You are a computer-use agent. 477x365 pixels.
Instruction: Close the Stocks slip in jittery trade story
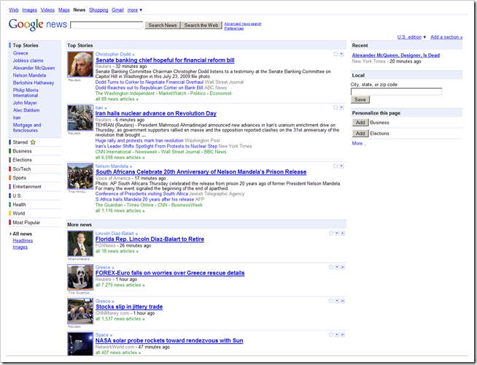(x=343, y=301)
